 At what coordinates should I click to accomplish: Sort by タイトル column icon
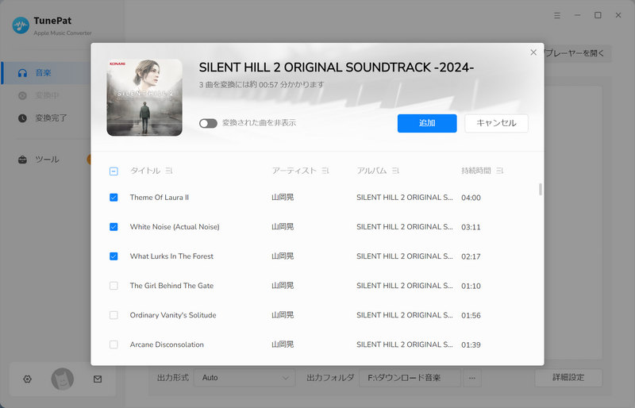169,171
